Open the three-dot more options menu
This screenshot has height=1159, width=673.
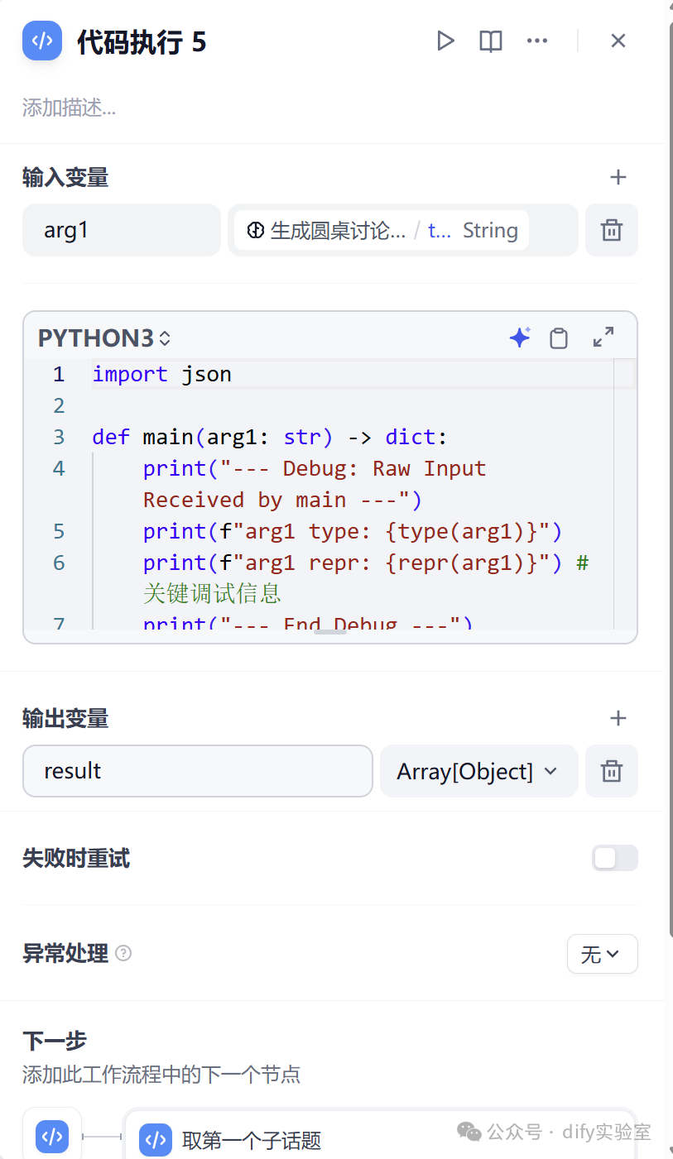coord(537,41)
